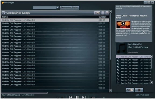Click Red Hot Chili Peppers artist name under Let's Make Evil
Viewport: 156px width, 99px height.
138,47
